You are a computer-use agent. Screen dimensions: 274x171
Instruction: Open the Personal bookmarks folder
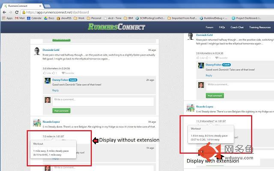click(x=94, y=18)
